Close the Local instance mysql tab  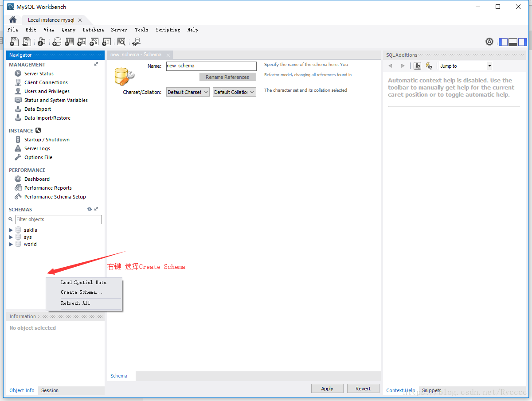[80, 20]
